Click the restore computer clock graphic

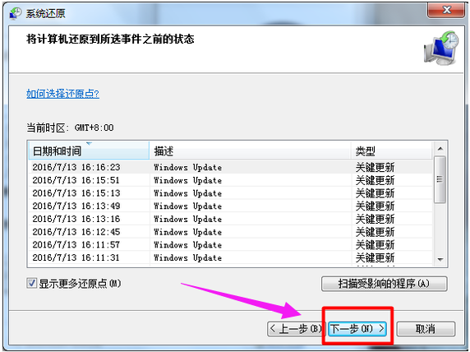[x=441, y=49]
